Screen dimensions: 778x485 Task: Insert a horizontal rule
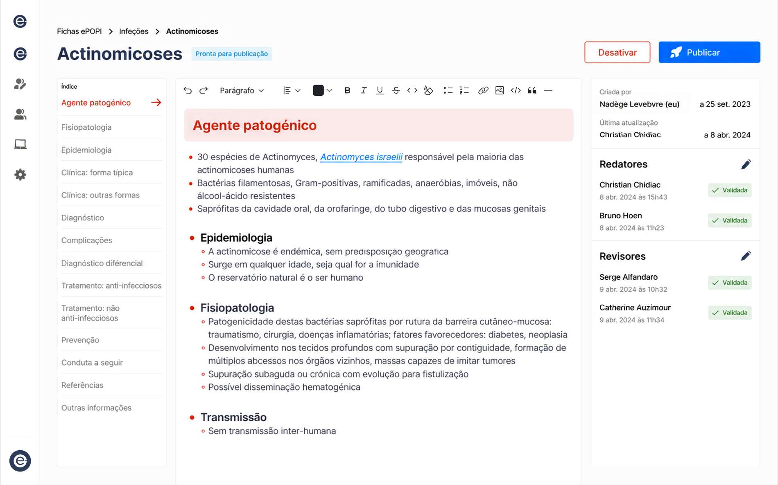click(x=548, y=90)
